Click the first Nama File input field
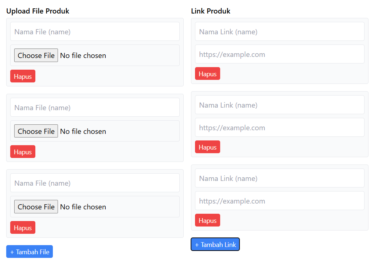Image resolution: width=374 pixels, height=267 pixels. coord(95,31)
